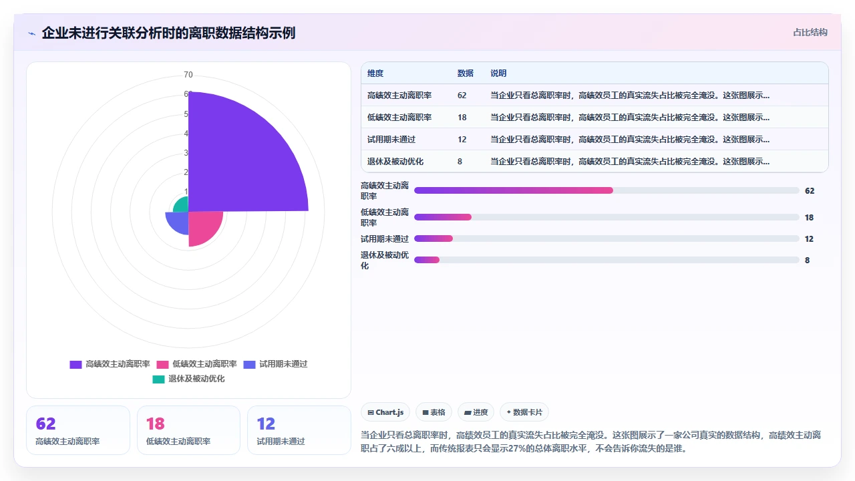
Task: Click the 试用期未通过 progress bar
Action: 607,238
